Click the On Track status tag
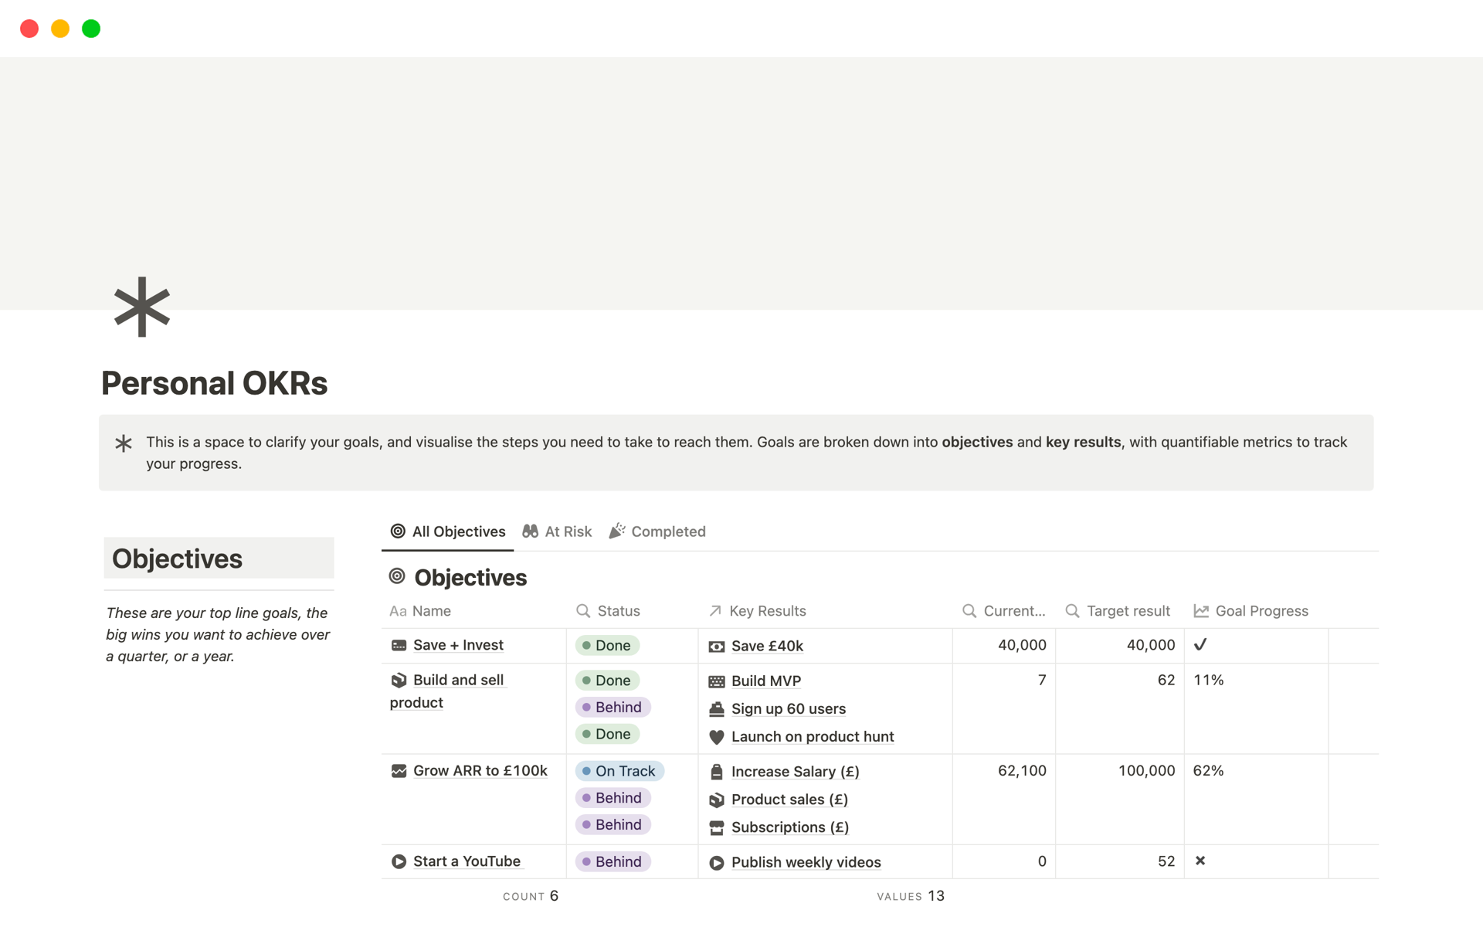The width and height of the screenshot is (1483, 927). click(x=619, y=771)
